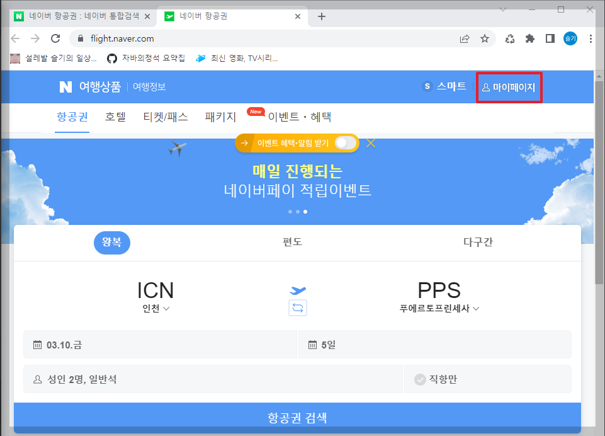
Task: Toggle the browser side panel icon
Action: 550,38
